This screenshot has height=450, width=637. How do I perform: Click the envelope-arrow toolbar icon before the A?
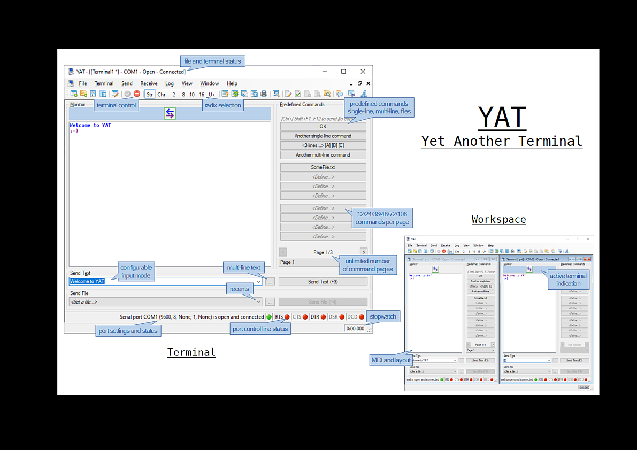352,94
